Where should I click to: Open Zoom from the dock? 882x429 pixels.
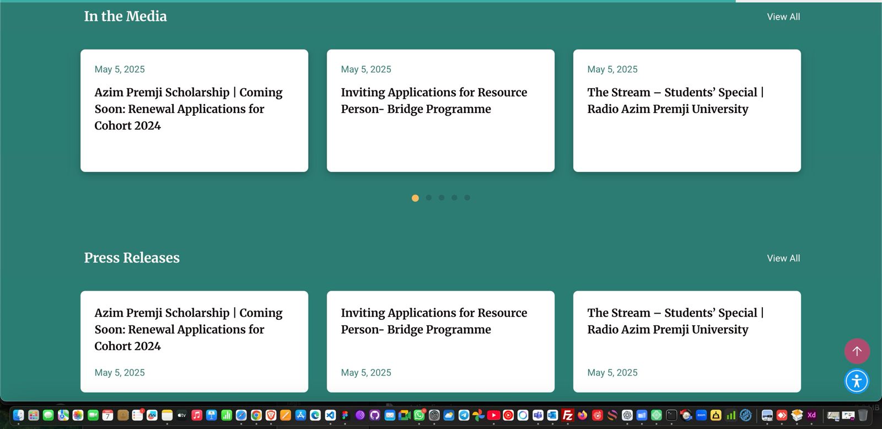tap(701, 415)
